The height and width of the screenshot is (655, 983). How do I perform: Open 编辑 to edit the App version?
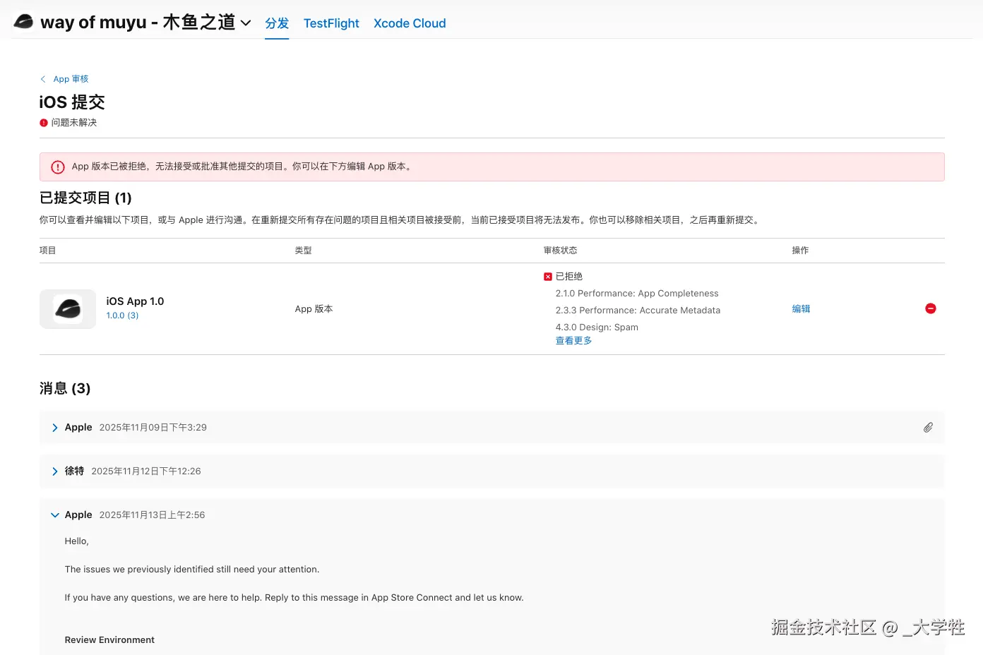click(x=801, y=308)
